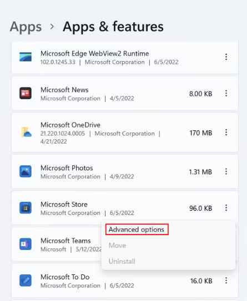This screenshot has height=301, width=247.
Task: Click the Microsoft Edge WebView2 Runtime icon
Action: tap(26, 57)
